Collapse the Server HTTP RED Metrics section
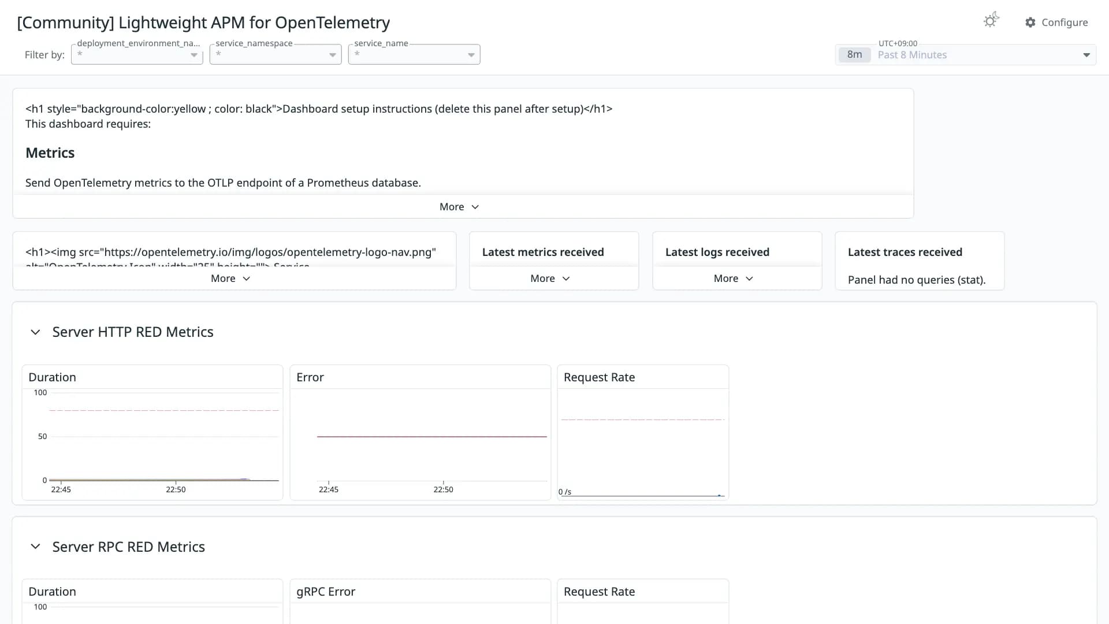This screenshot has height=624, width=1109. point(35,332)
